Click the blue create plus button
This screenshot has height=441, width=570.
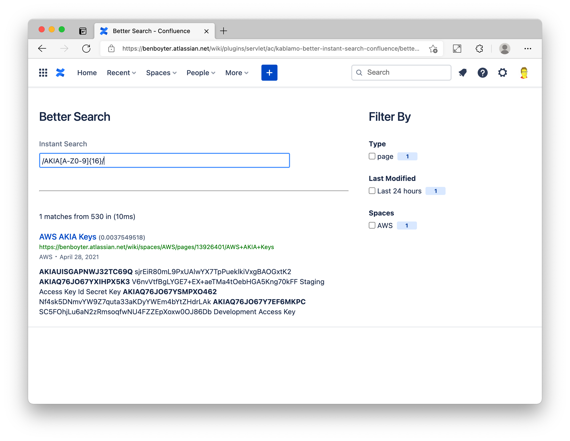[269, 73]
